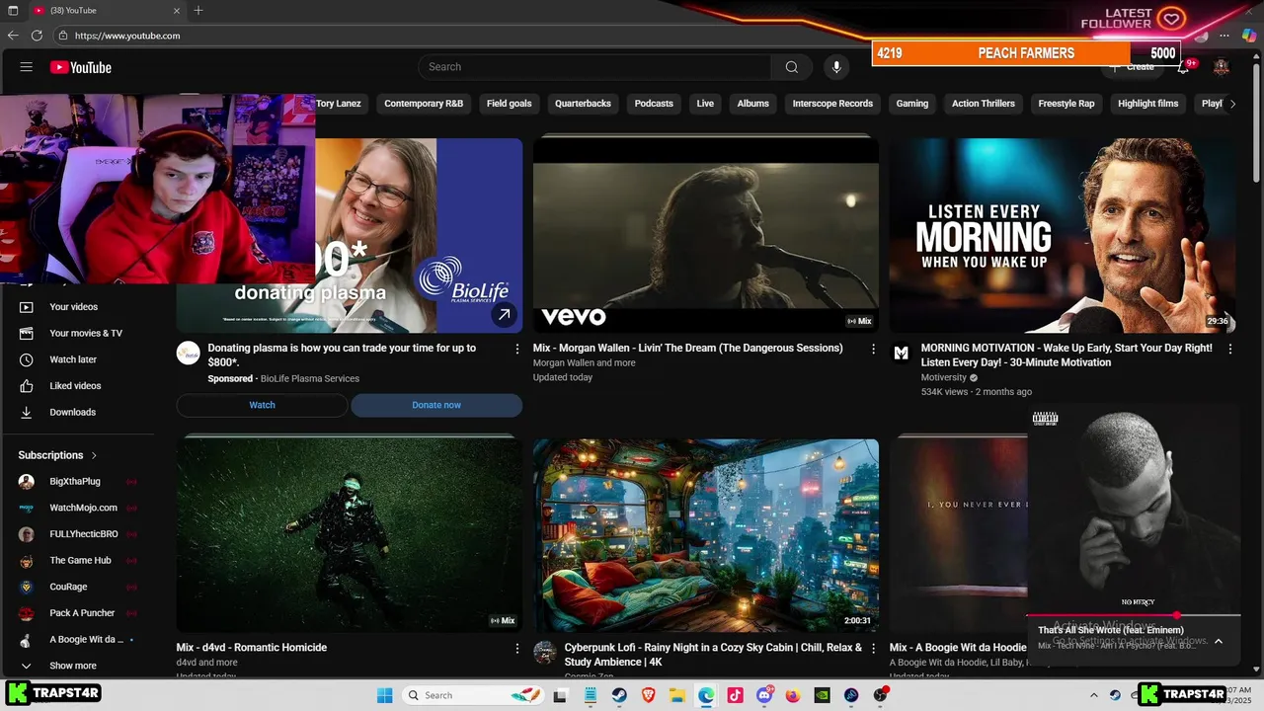
Task: Click the Create button
Action: click(1133, 67)
